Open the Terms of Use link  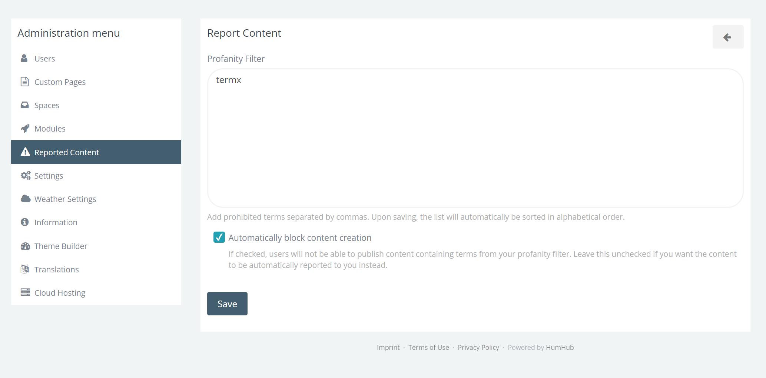pos(428,347)
